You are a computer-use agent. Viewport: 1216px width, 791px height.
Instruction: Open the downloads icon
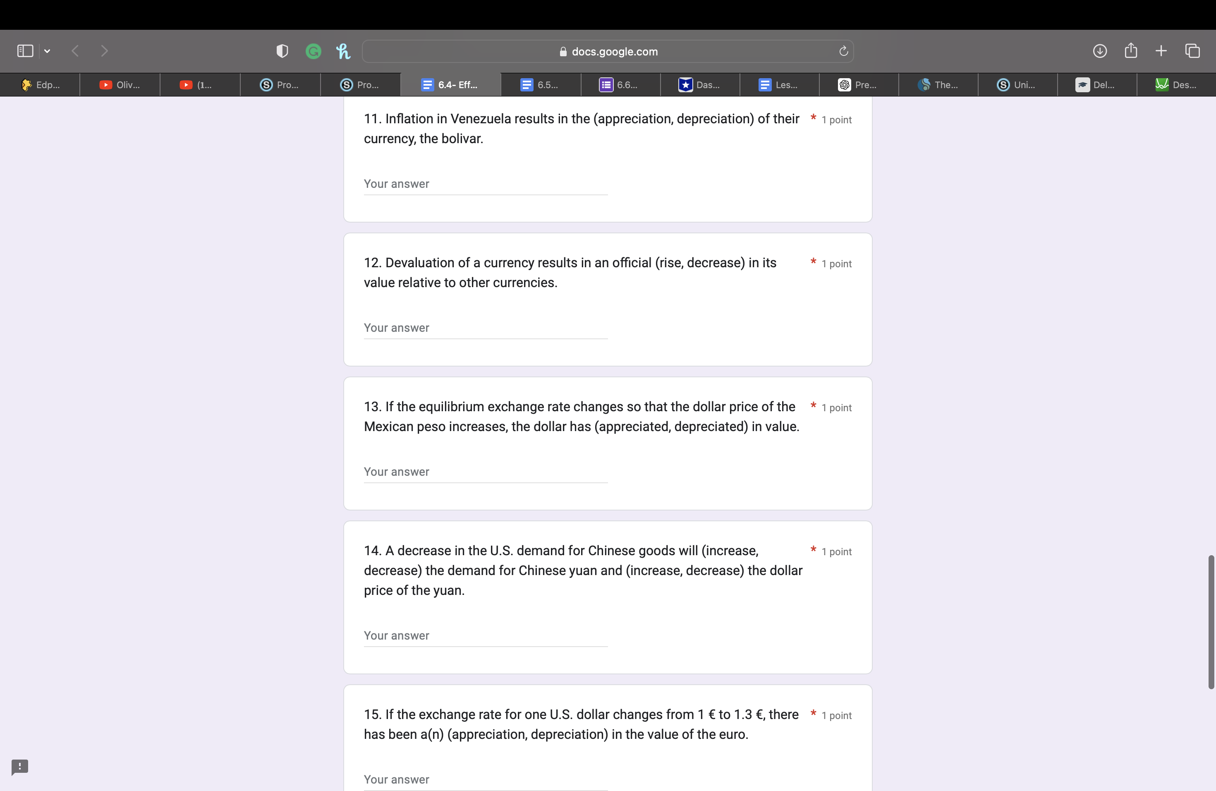pyautogui.click(x=1099, y=51)
